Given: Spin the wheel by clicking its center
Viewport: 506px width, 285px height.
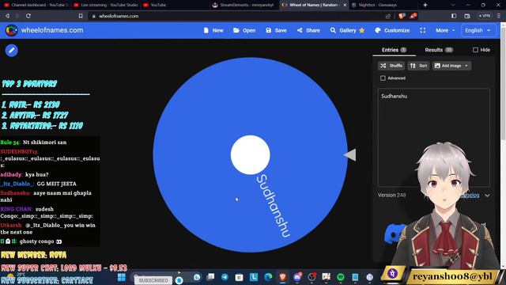Looking at the screenshot, I should [x=250, y=155].
